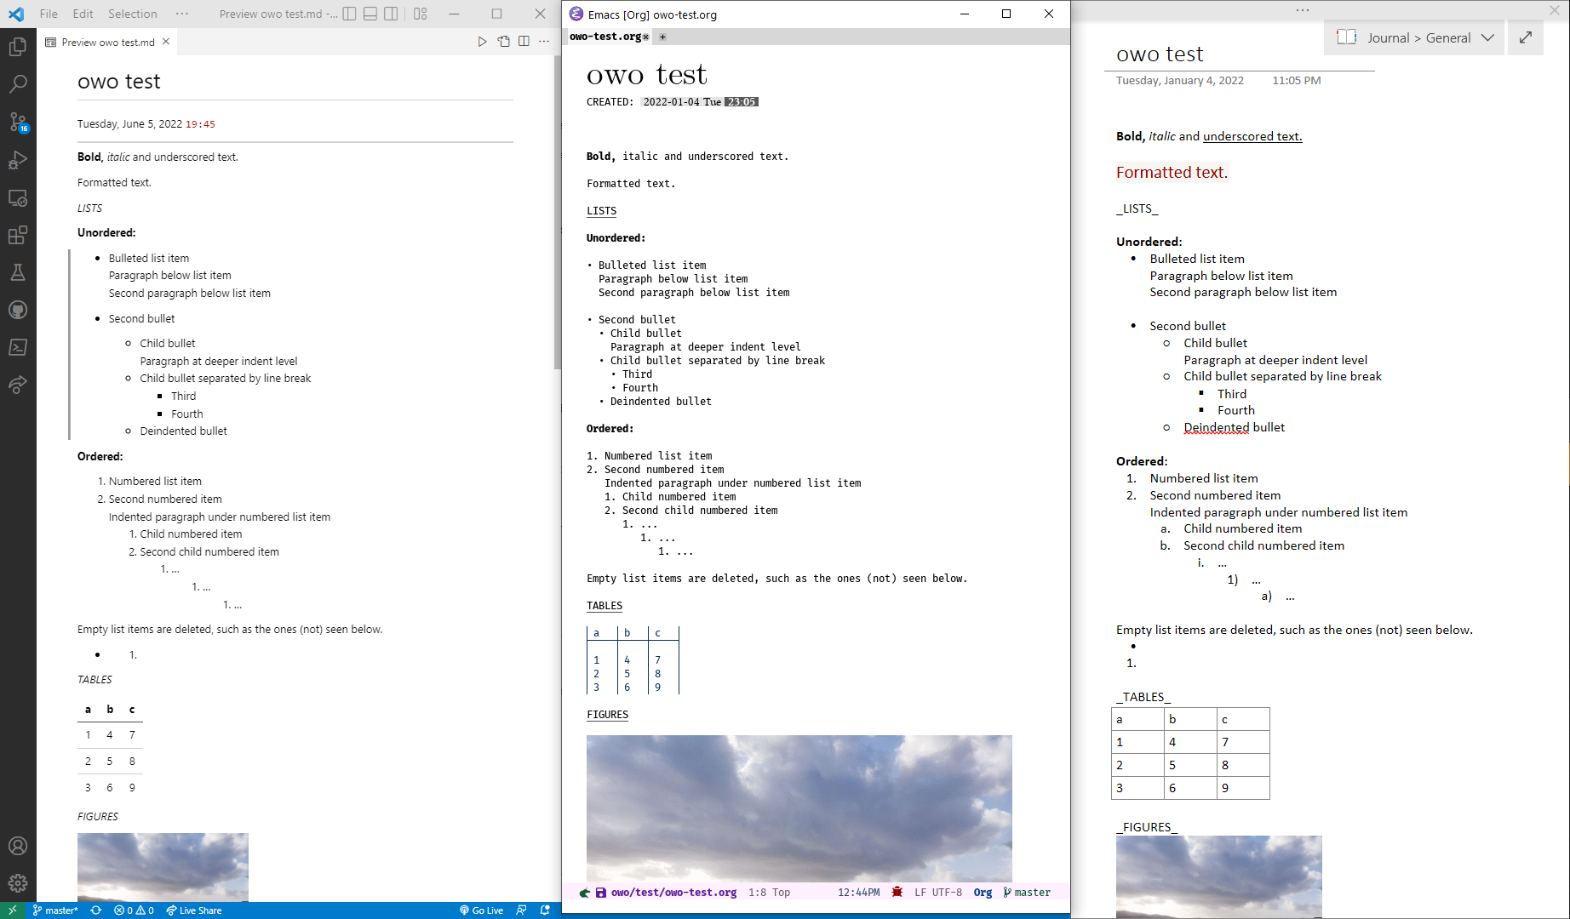The width and height of the screenshot is (1570, 919).
Task: Click feedback icon in VS Code status bar
Action: 521,910
